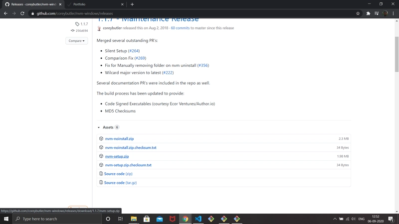The height and width of the screenshot is (224, 399).
Task: Download nvm-noinstall.zip
Action: click(119, 139)
